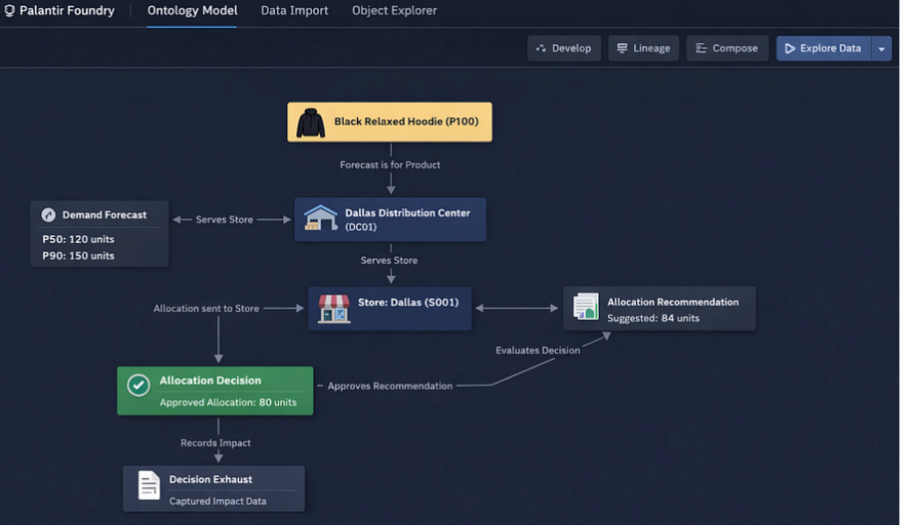900x526 pixels.
Task: Click the Approves Recommendation edge label
Action: [x=390, y=386]
